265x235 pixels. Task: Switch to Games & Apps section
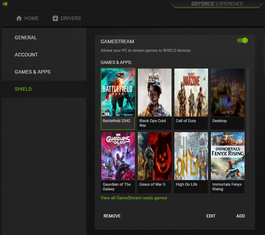(x=32, y=72)
